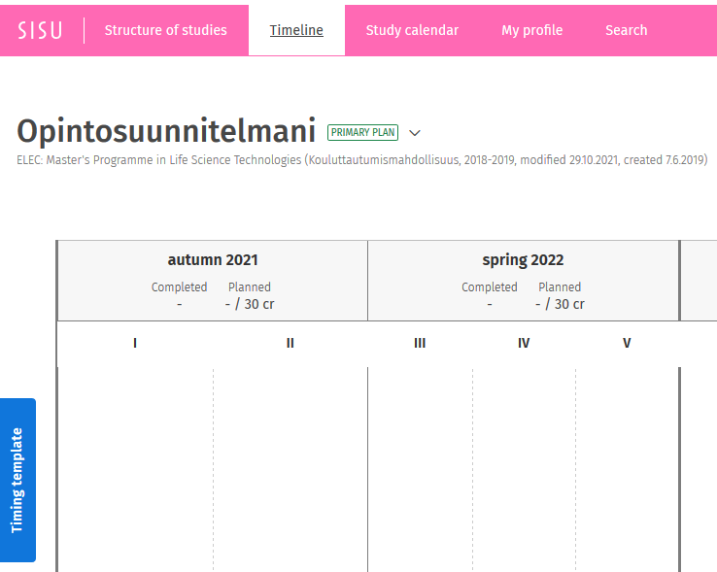
Task: Click period II column header
Action: click(290, 343)
